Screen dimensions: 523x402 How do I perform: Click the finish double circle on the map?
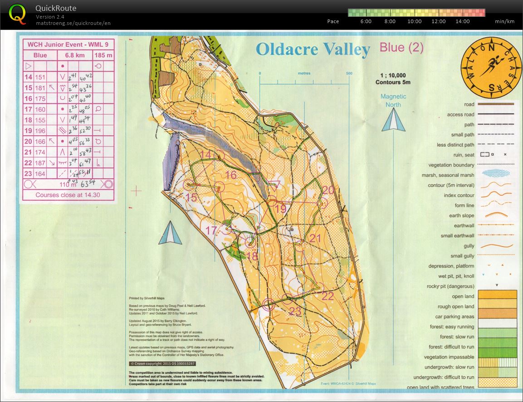[x=268, y=304]
